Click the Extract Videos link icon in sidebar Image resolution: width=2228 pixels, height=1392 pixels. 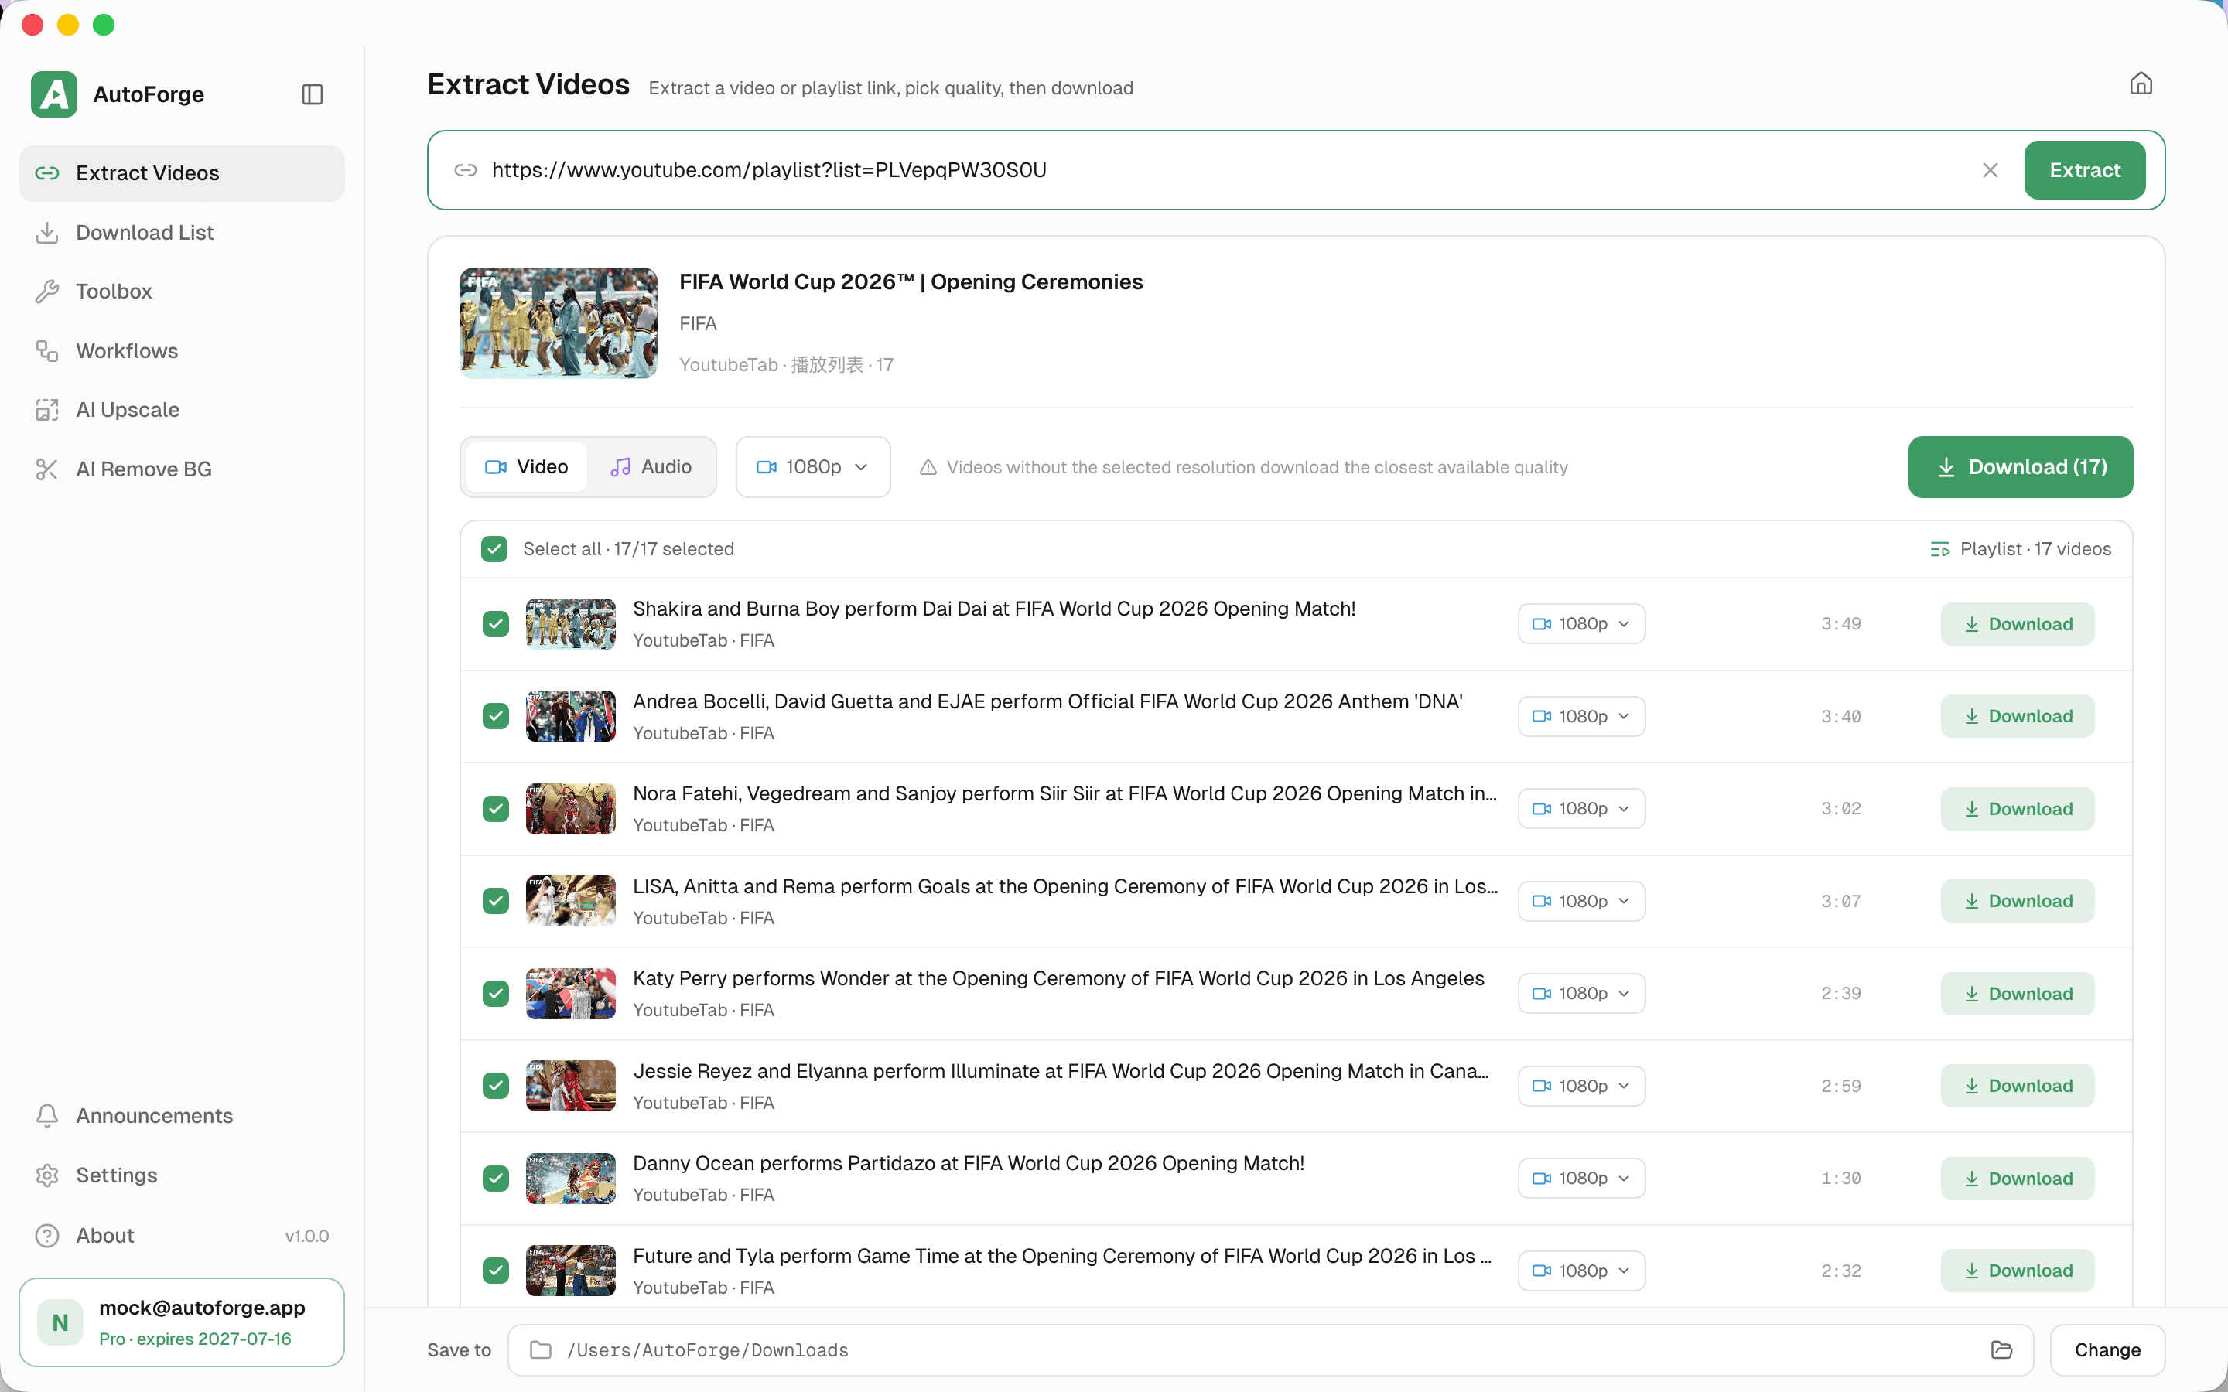tap(47, 173)
